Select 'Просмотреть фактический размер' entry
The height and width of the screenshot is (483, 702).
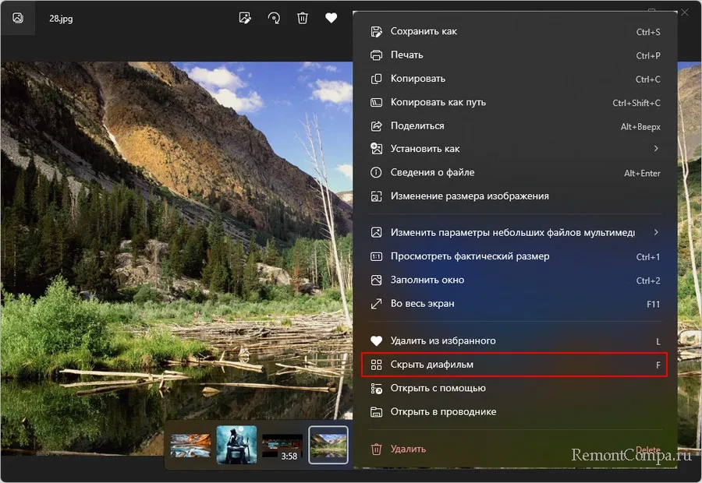coord(515,257)
